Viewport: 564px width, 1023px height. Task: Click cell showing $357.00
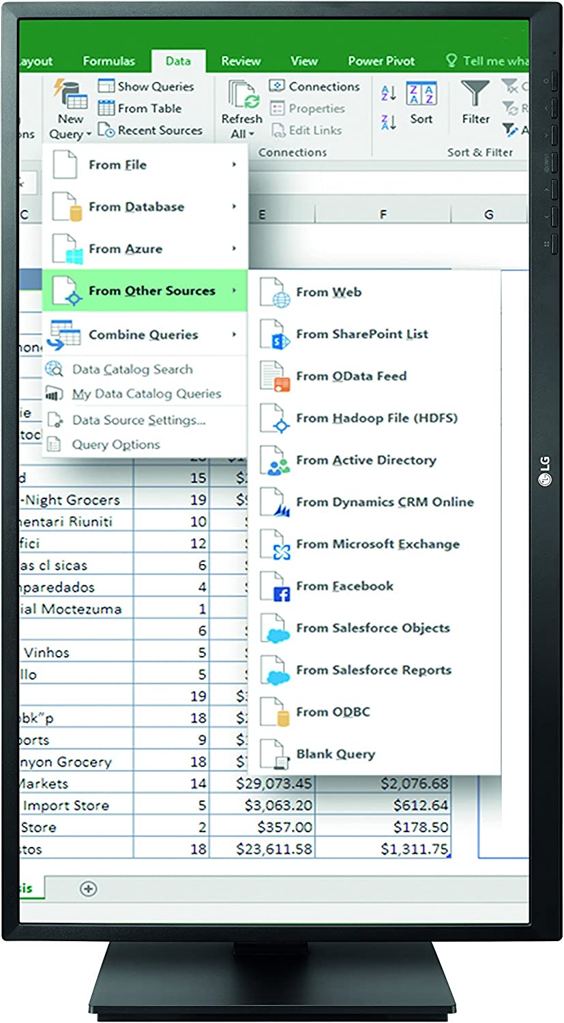263,827
